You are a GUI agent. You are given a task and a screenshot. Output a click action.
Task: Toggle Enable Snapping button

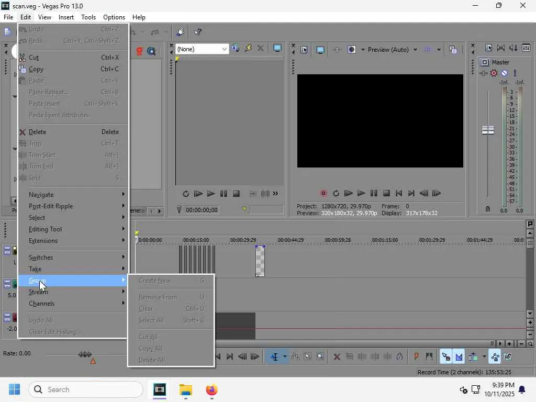pyautogui.click(x=446, y=356)
